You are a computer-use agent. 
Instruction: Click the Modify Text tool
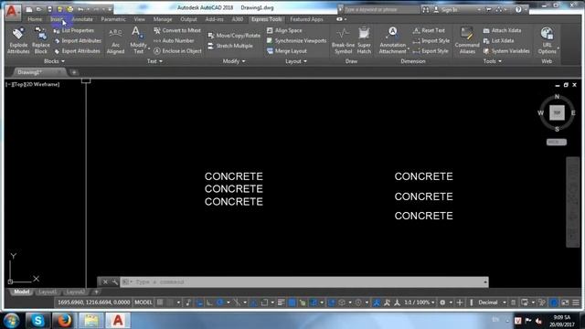(138, 40)
